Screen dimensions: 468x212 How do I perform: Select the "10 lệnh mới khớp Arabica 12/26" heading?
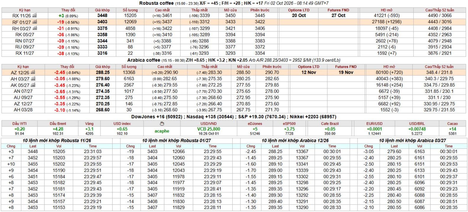coord(295,141)
